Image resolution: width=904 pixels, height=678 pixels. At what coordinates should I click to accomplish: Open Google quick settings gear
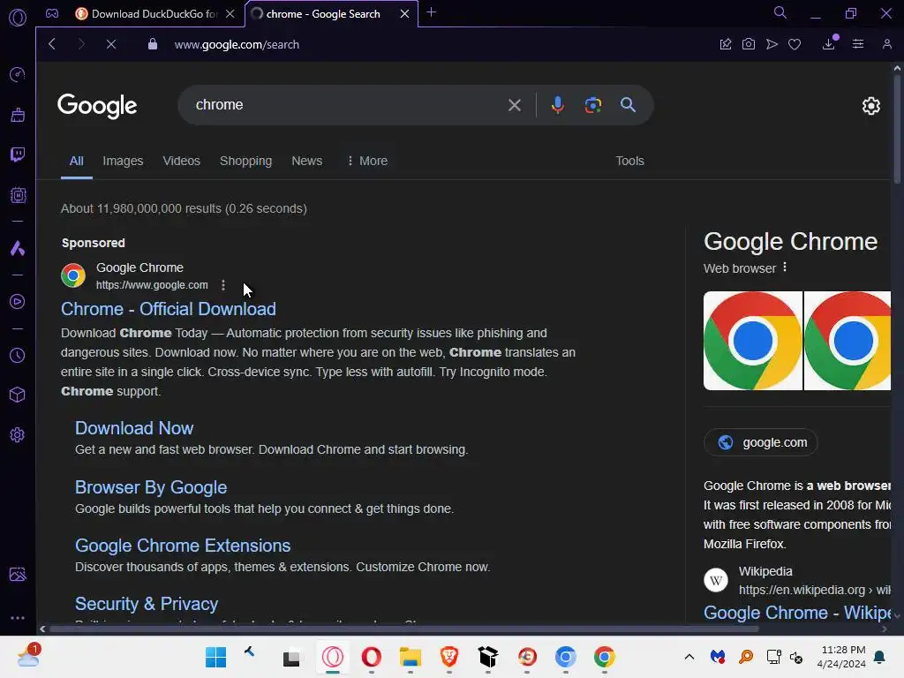tap(871, 106)
